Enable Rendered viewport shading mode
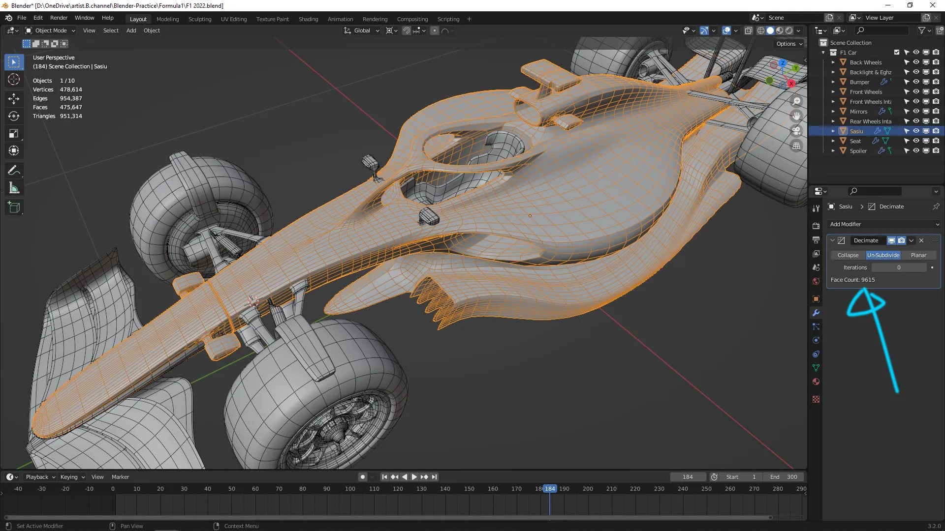 788,30
